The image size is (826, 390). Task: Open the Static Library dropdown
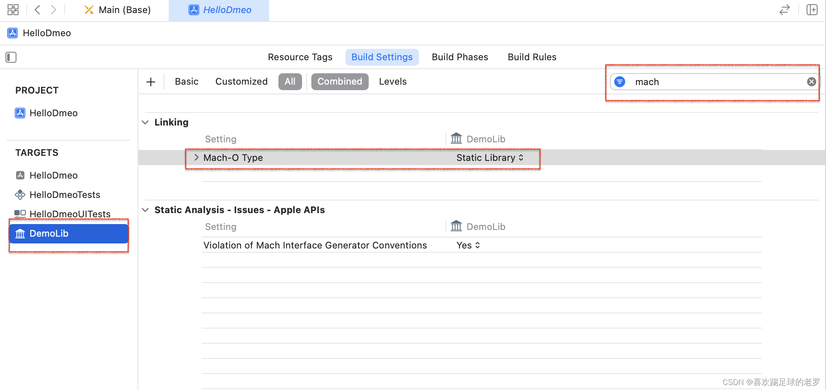[x=490, y=158]
